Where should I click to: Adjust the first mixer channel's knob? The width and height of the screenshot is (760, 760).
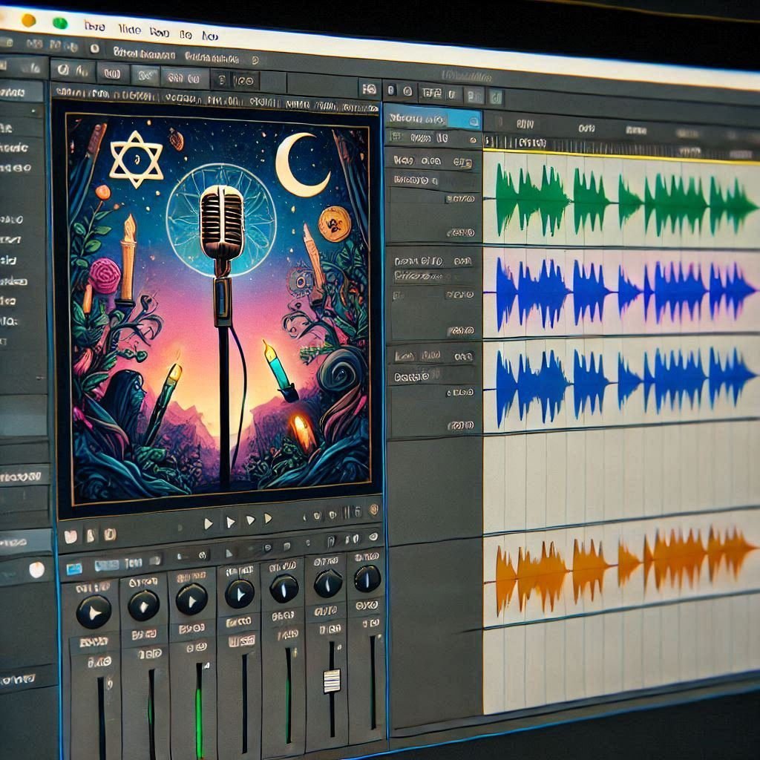point(94,612)
